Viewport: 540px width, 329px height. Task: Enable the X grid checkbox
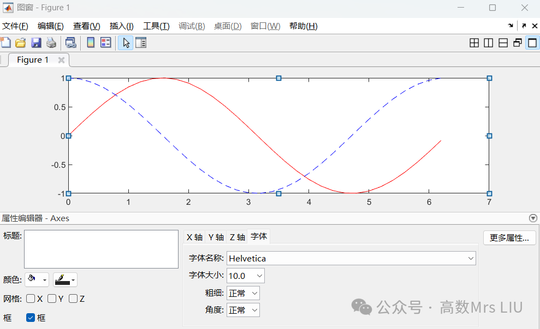(x=31, y=298)
